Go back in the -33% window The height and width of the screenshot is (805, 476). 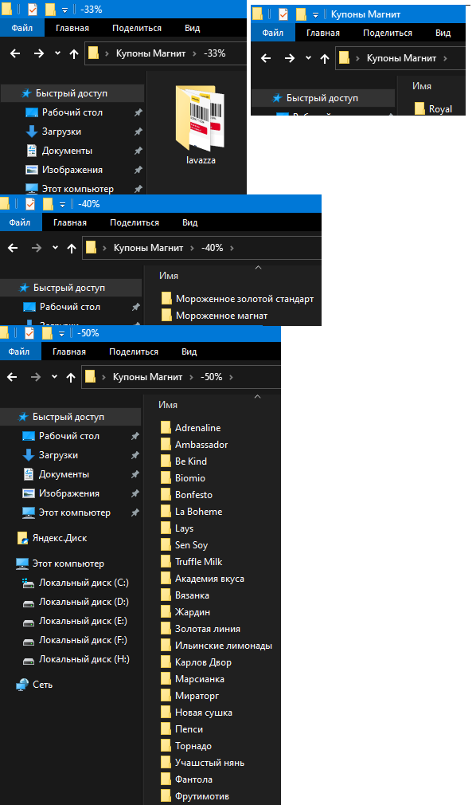15,53
